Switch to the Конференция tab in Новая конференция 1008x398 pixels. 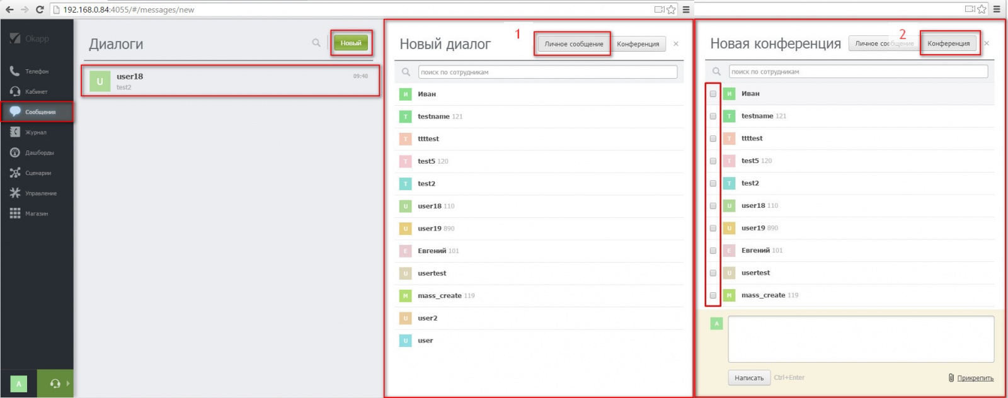coord(948,43)
